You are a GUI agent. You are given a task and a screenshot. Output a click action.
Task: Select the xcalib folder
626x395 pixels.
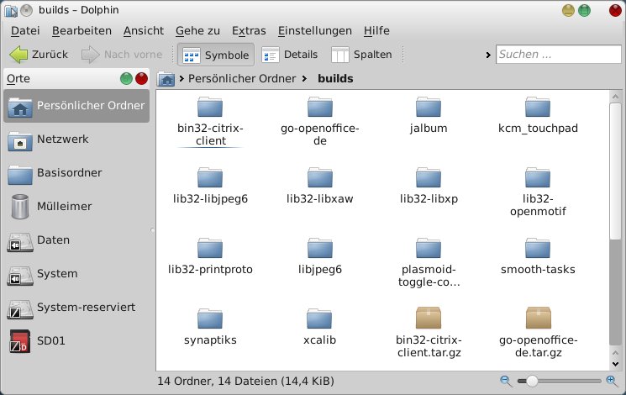(320, 327)
